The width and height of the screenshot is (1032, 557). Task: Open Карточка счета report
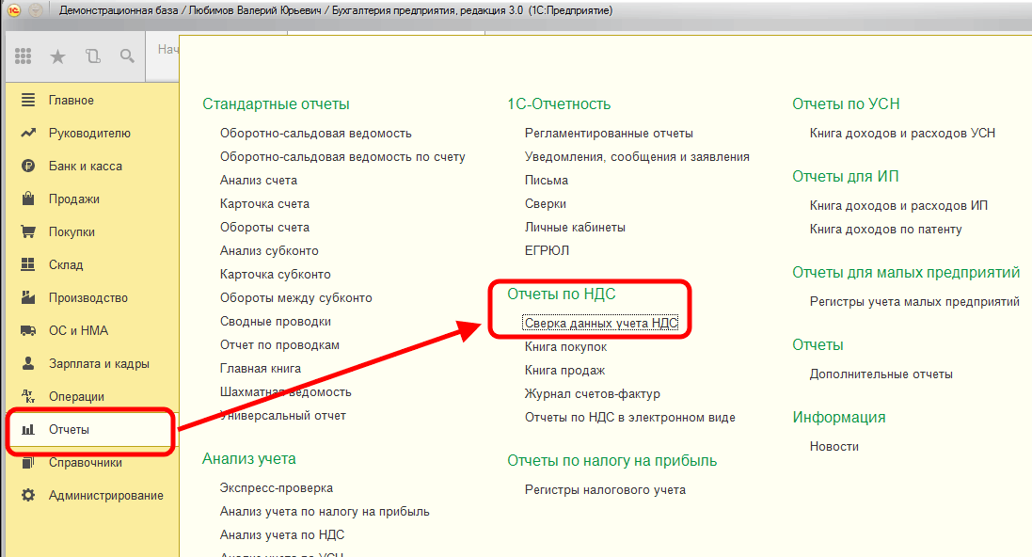pyautogui.click(x=264, y=203)
